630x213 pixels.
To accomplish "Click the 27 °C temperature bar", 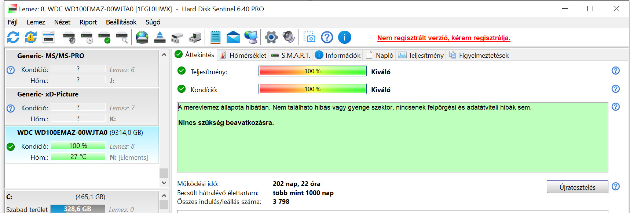I will click(78, 157).
